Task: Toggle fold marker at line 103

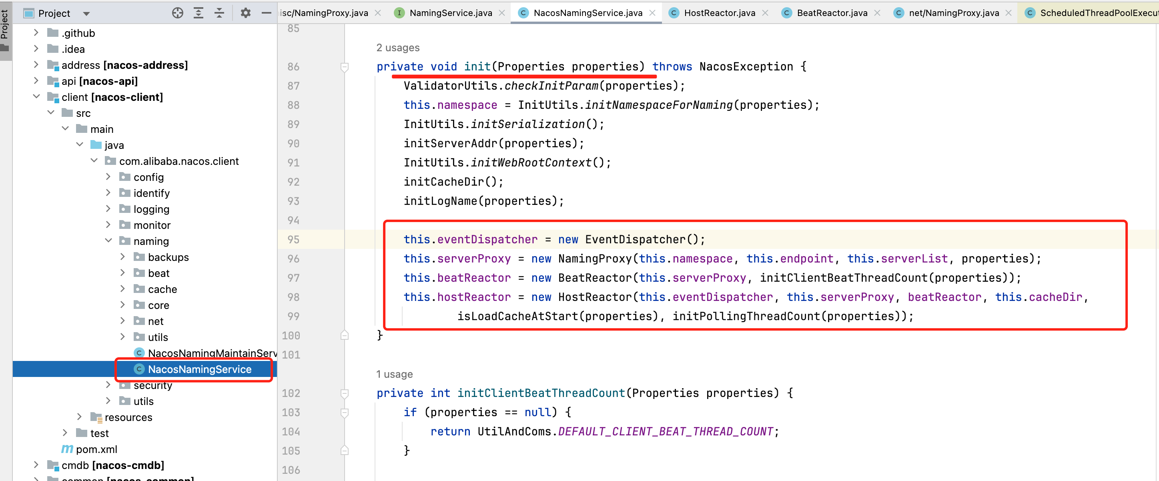Action: (x=345, y=413)
